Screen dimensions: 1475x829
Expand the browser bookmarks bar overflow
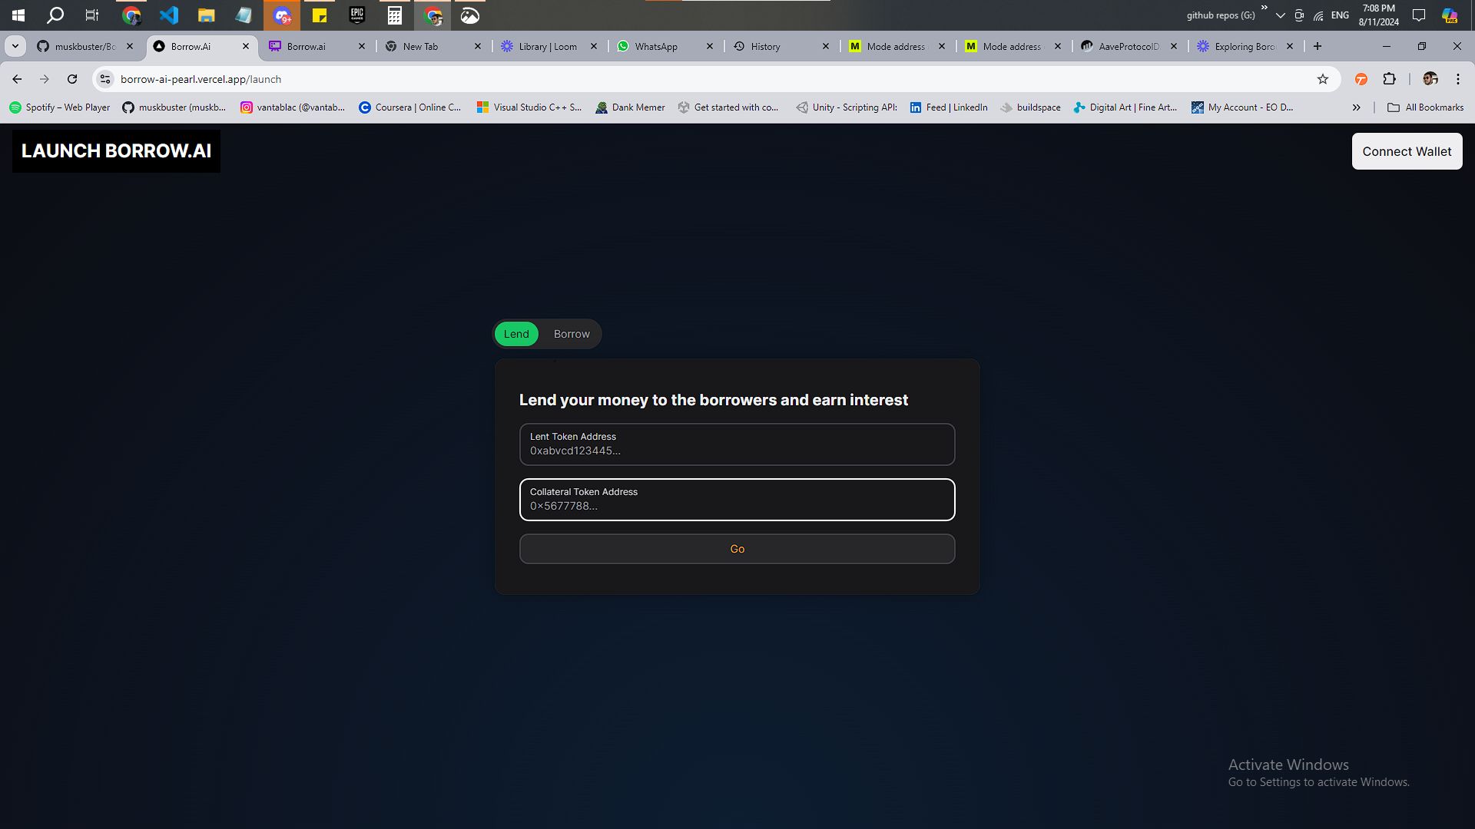(x=1357, y=107)
